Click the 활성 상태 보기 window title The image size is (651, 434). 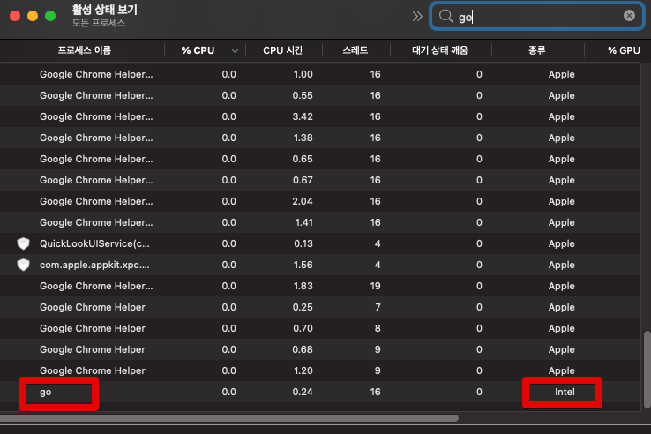pyautogui.click(x=104, y=10)
